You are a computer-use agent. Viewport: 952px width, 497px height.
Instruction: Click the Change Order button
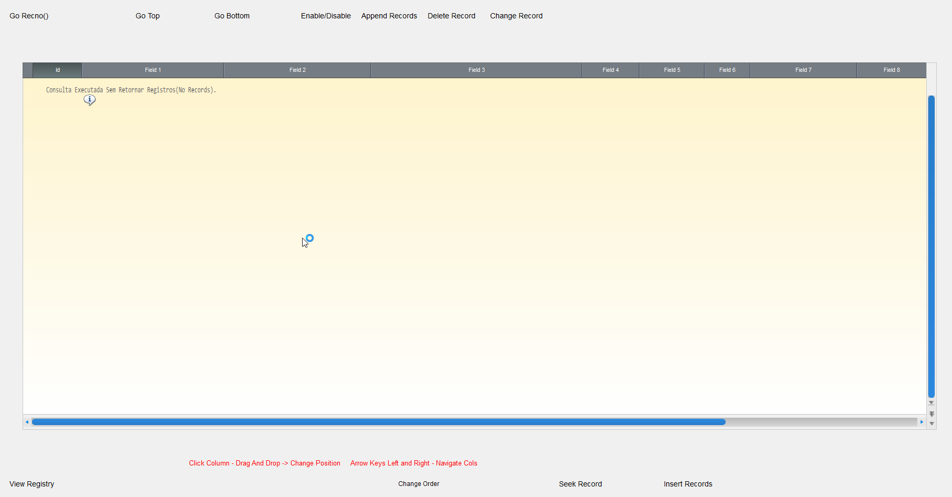click(x=419, y=484)
